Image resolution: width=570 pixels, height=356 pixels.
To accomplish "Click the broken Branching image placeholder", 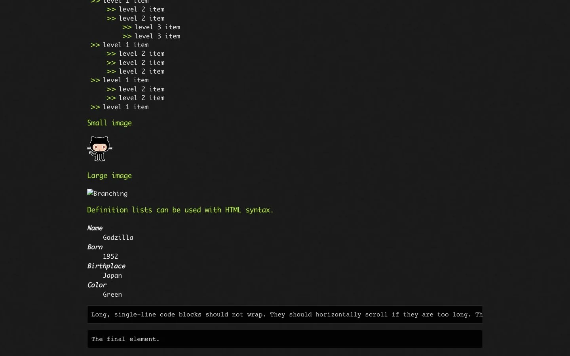I will tap(107, 193).
